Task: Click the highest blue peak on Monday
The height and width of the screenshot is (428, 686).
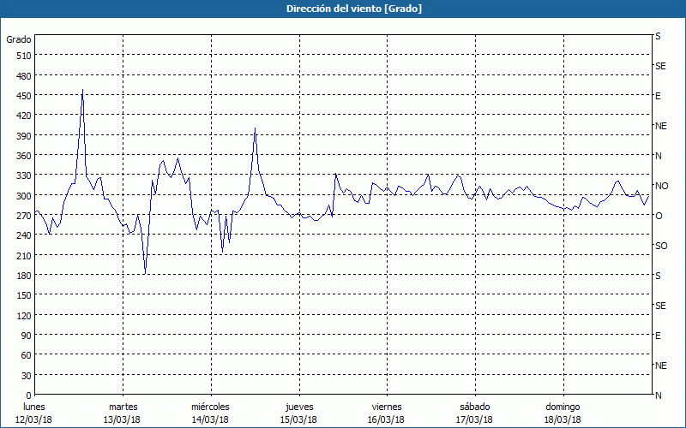Action: click(82, 90)
